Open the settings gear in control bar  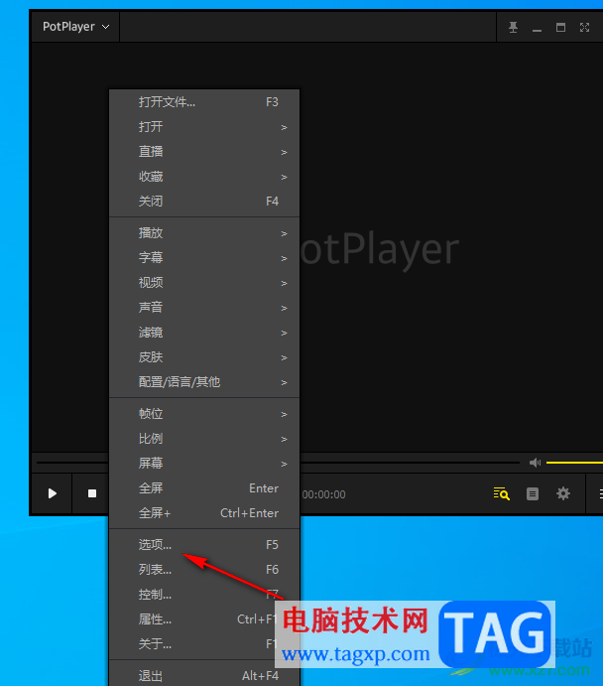tap(562, 493)
